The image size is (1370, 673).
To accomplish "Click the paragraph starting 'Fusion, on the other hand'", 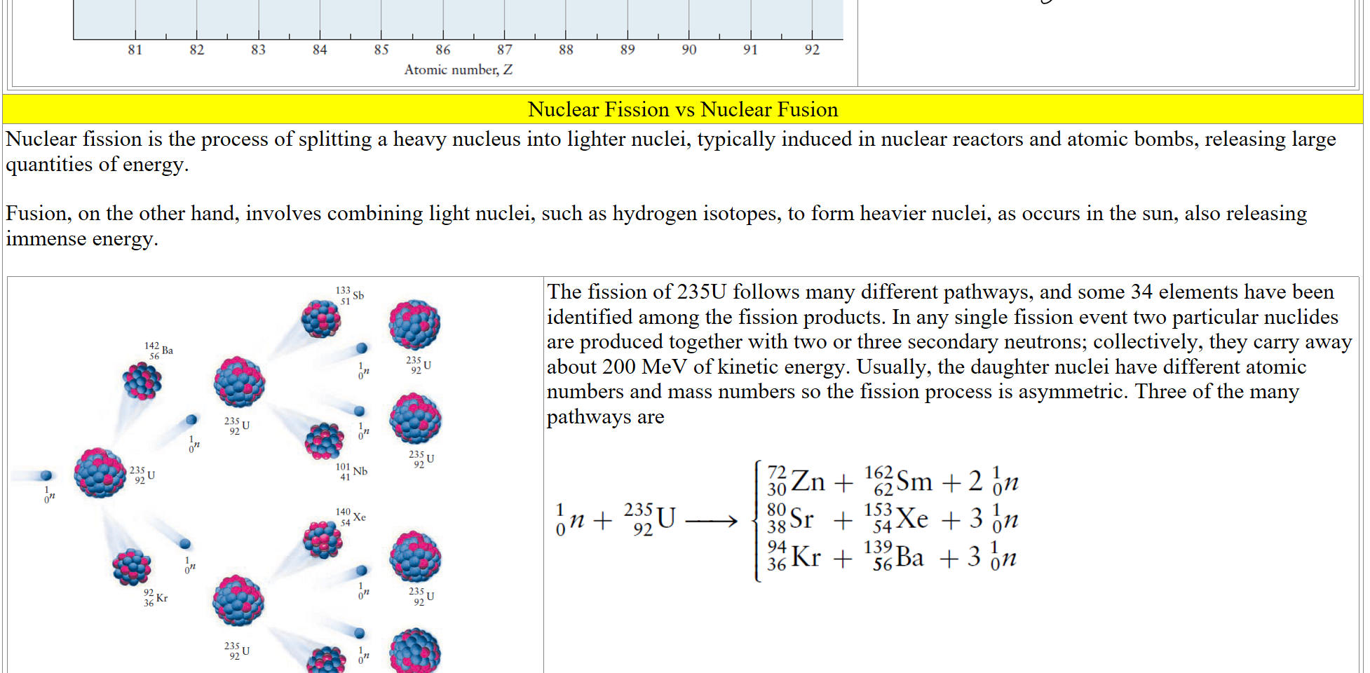I will pyautogui.click(x=656, y=226).
